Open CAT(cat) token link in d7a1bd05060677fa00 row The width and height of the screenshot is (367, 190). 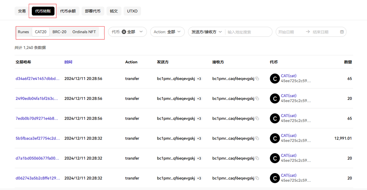[x=289, y=155]
